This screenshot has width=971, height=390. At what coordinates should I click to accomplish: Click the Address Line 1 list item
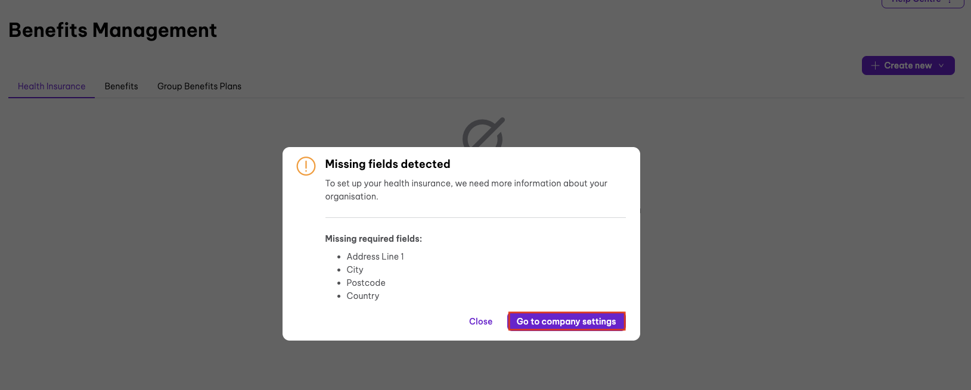click(x=375, y=257)
